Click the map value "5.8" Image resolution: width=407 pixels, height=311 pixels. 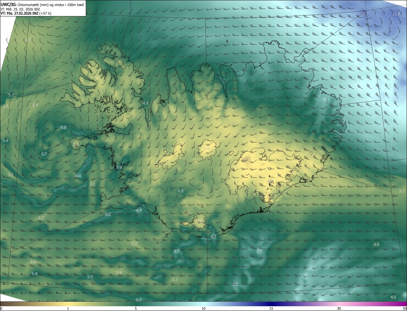tap(119, 167)
